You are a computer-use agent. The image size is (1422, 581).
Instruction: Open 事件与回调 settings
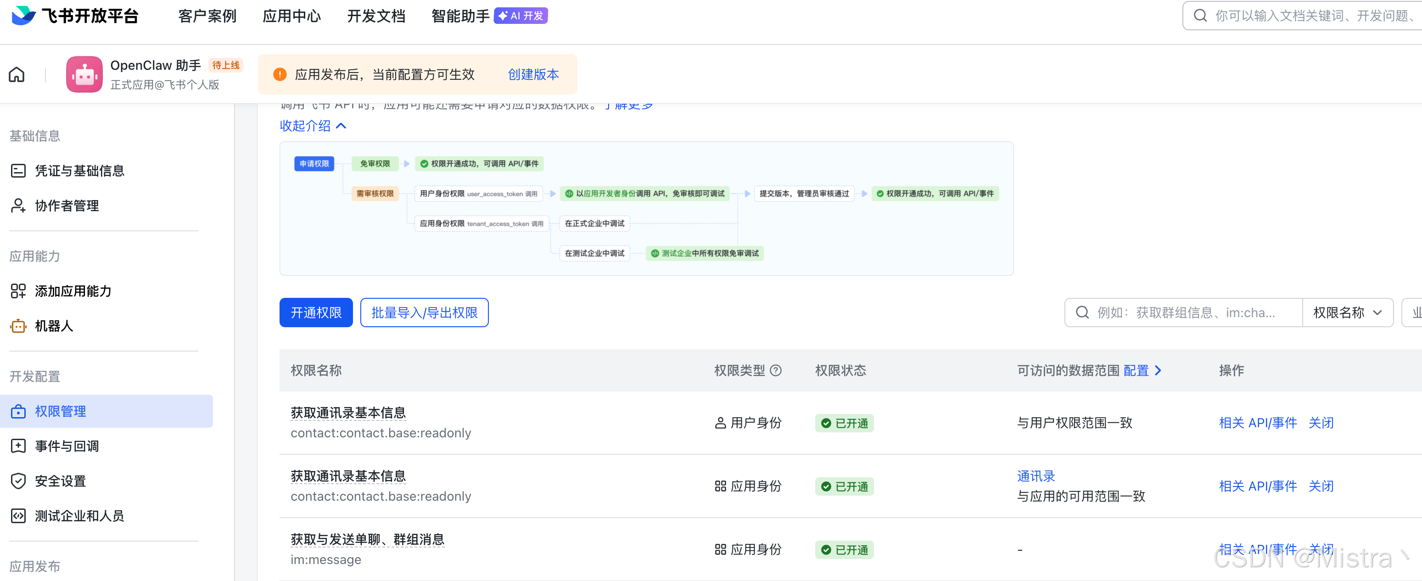(67, 445)
